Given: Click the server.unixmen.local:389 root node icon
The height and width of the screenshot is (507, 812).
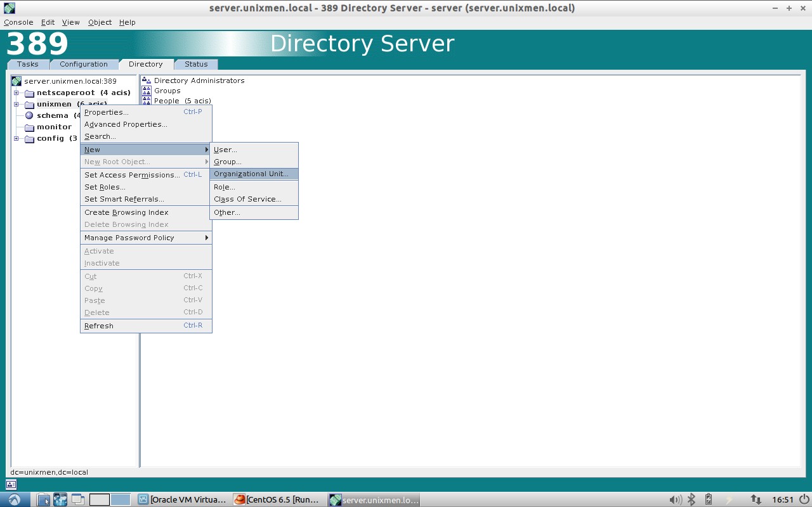Looking at the screenshot, I should point(17,81).
